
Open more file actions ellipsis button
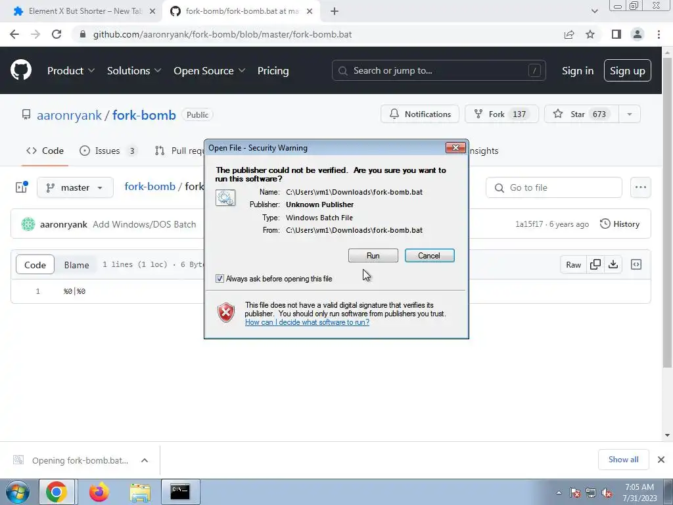point(640,187)
